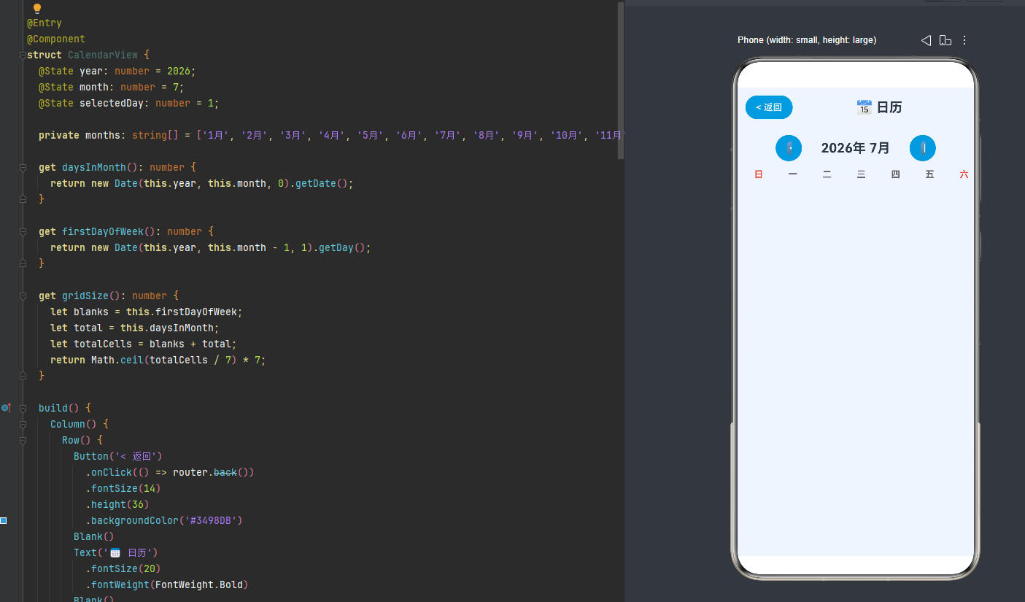Click the value 2026 in year declaration
1025x602 pixels.
(179, 71)
